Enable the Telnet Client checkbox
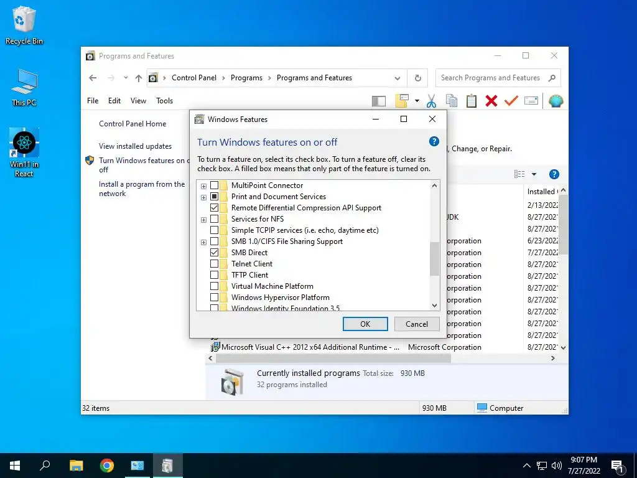This screenshot has width=637, height=478. tap(214, 264)
